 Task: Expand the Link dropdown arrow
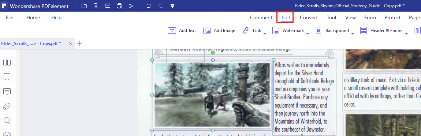pyautogui.click(x=265, y=33)
